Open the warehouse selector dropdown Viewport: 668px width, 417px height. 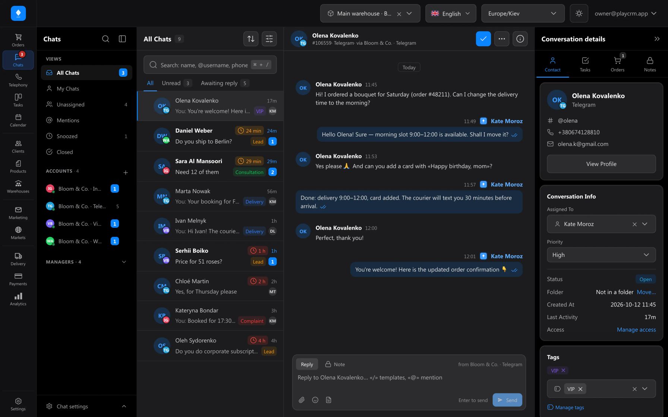coord(370,13)
